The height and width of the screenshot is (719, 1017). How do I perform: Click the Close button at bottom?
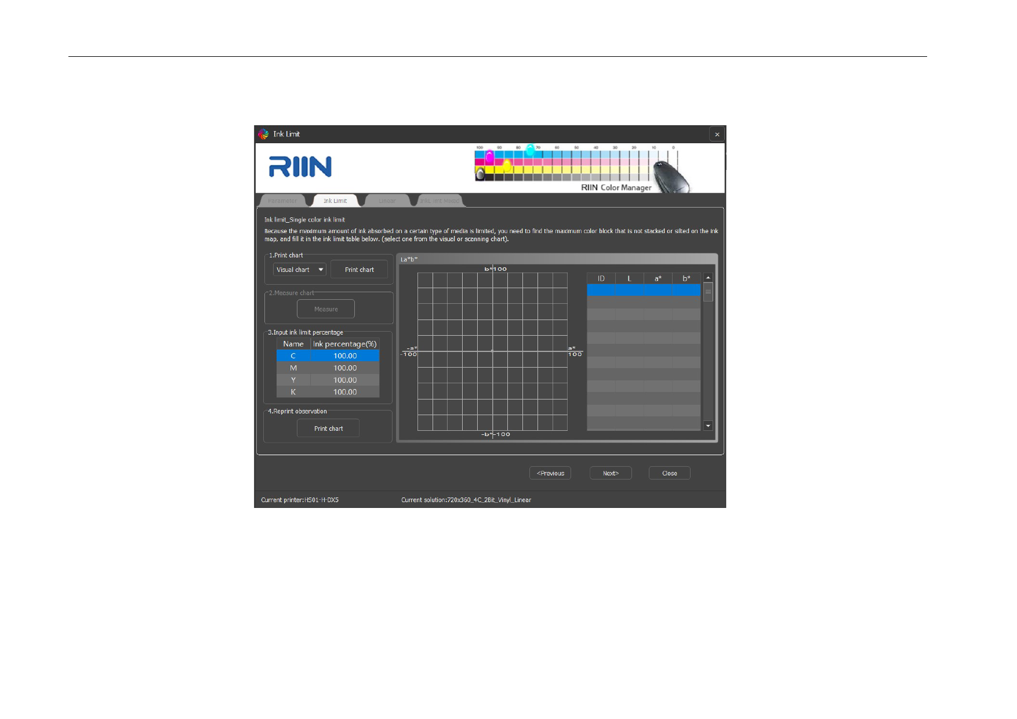[670, 473]
